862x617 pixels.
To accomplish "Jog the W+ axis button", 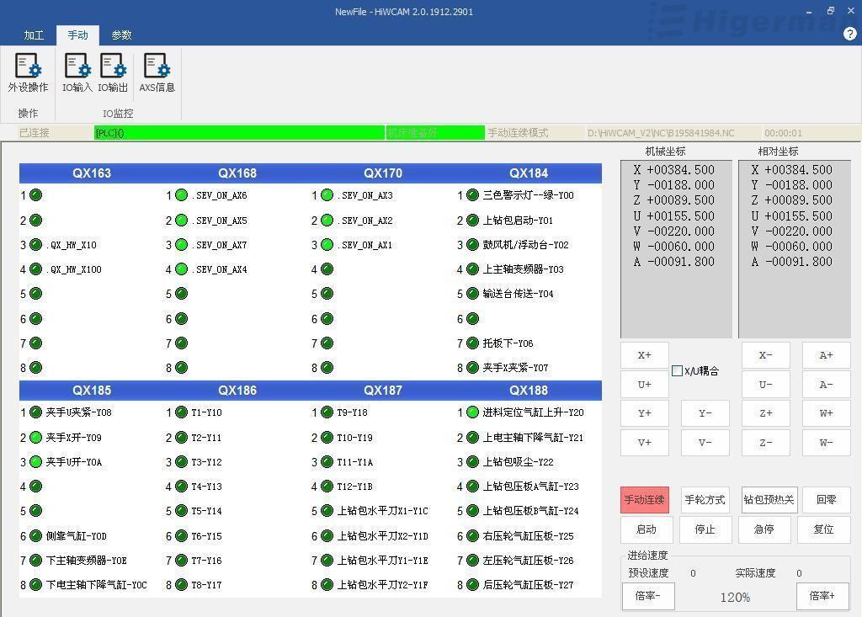I will coord(826,413).
